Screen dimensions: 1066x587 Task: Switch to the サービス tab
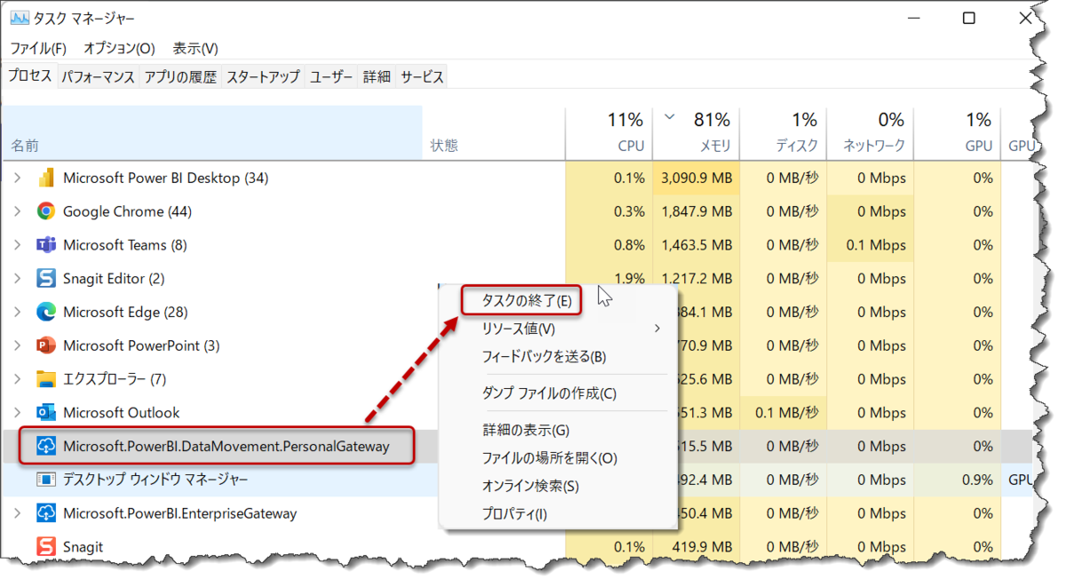(x=422, y=77)
